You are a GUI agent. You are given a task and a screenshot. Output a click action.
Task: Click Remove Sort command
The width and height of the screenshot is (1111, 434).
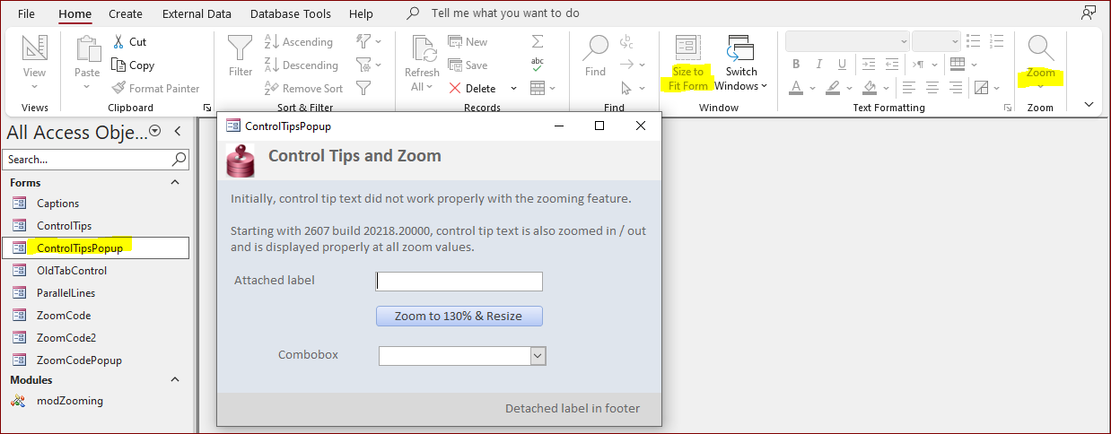[x=303, y=89]
